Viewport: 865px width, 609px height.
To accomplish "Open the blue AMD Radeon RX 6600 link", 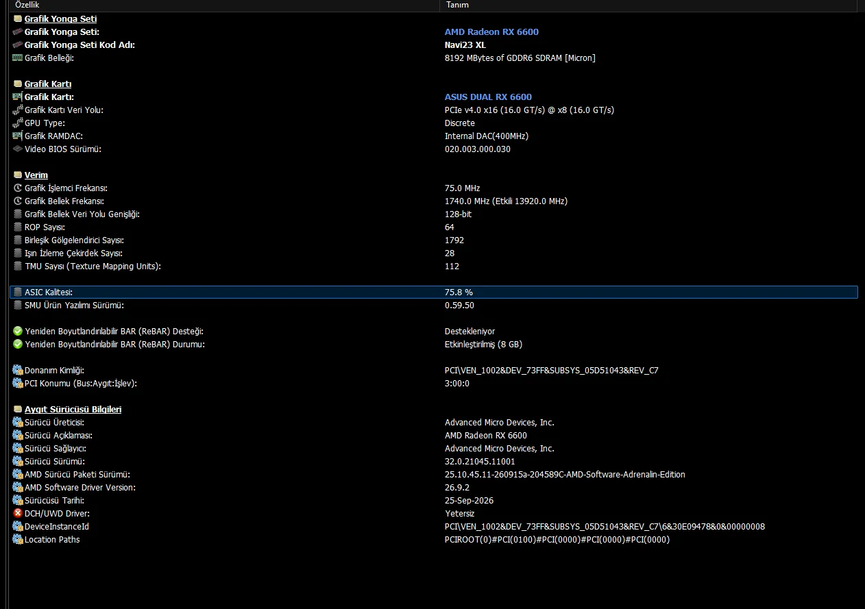I will [x=491, y=32].
